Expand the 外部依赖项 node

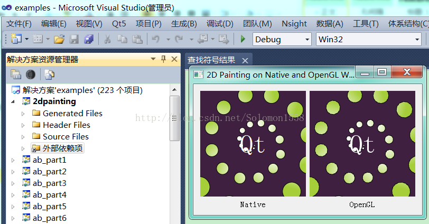click(x=23, y=148)
